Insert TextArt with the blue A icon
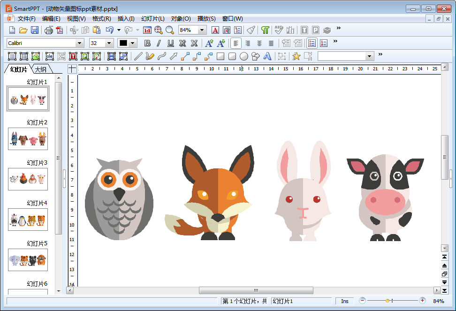Viewport: 456px width, 311px height. [267, 56]
